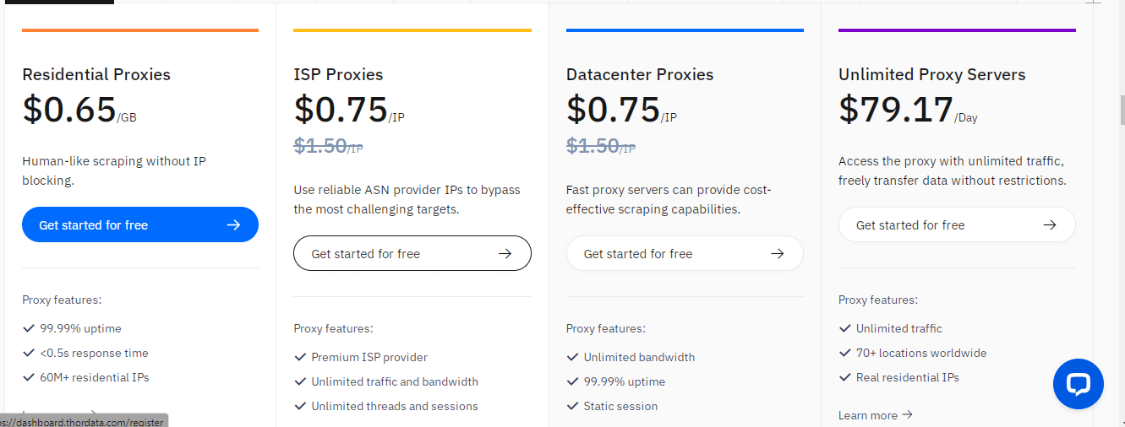Click checkmark beside Premium ISP provider
This screenshot has height=427, width=1125.
pos(300,357)
